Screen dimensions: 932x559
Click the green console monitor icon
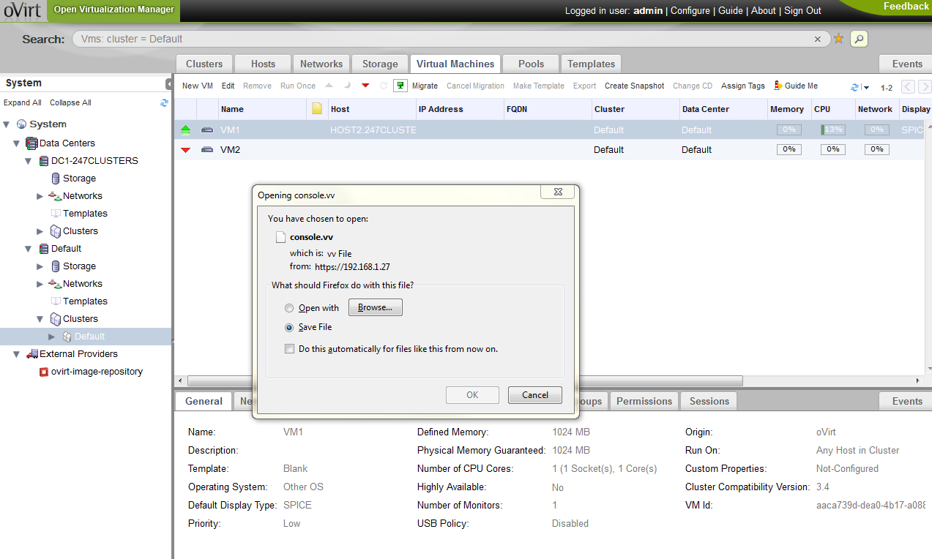tap(400, 86)
